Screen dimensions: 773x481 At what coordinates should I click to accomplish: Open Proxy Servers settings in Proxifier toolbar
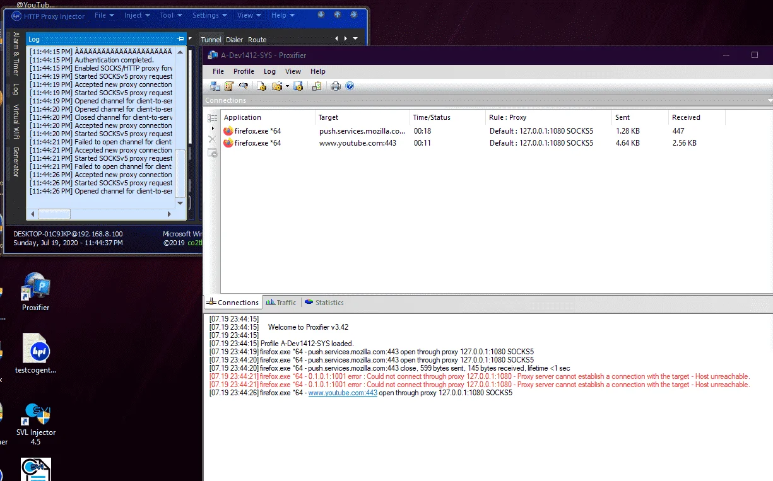click(x=215, y=86)
